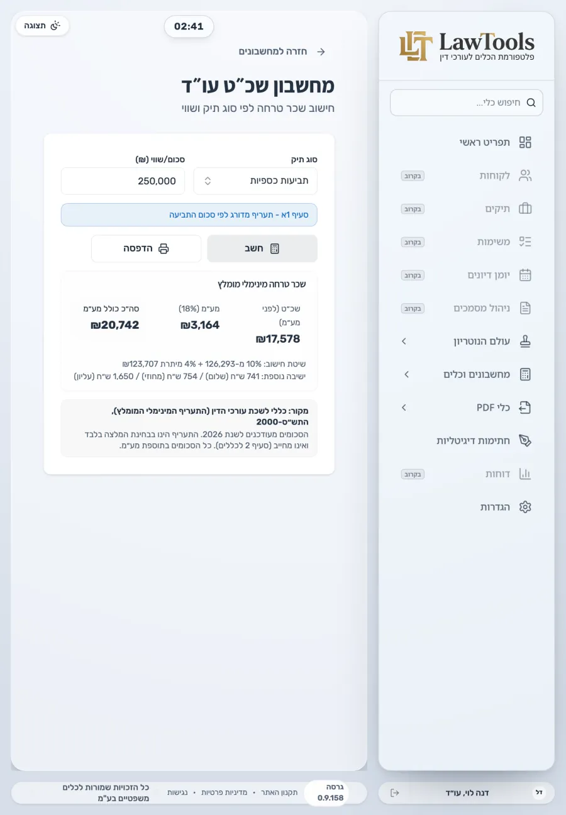Open מדיניות פרטיות footer link
Screen dimensions: 566x815
click(224, 792)
